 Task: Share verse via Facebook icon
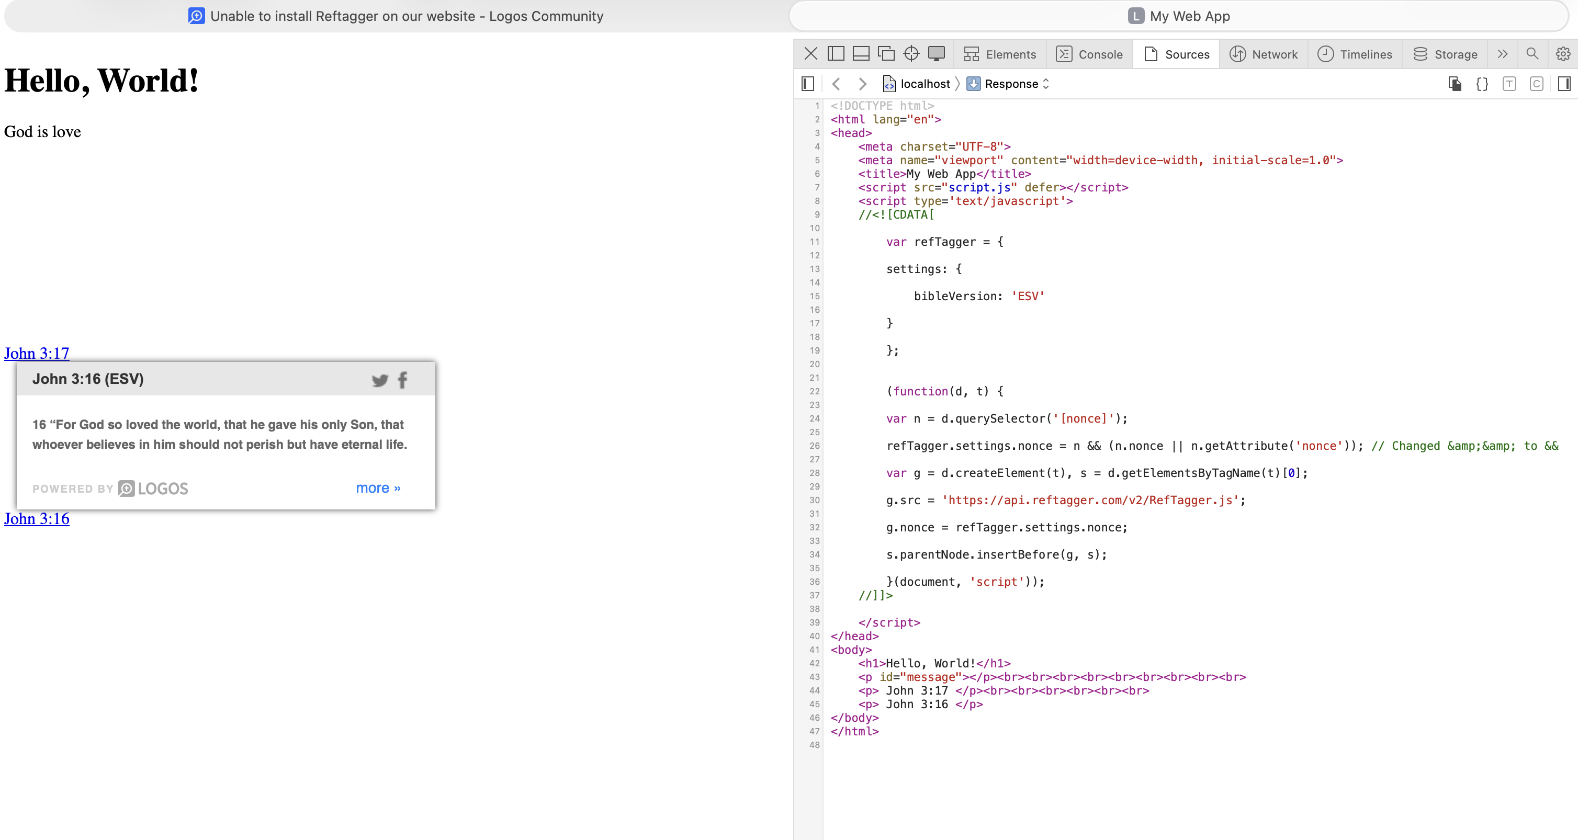[x=402, y=380]
